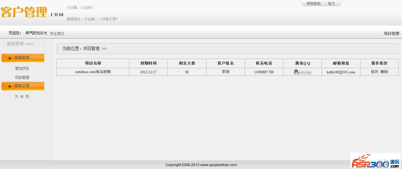Open the 使用帮助 help tab
This screenshot has width=402, height=169.
click(x=314, y=4)
